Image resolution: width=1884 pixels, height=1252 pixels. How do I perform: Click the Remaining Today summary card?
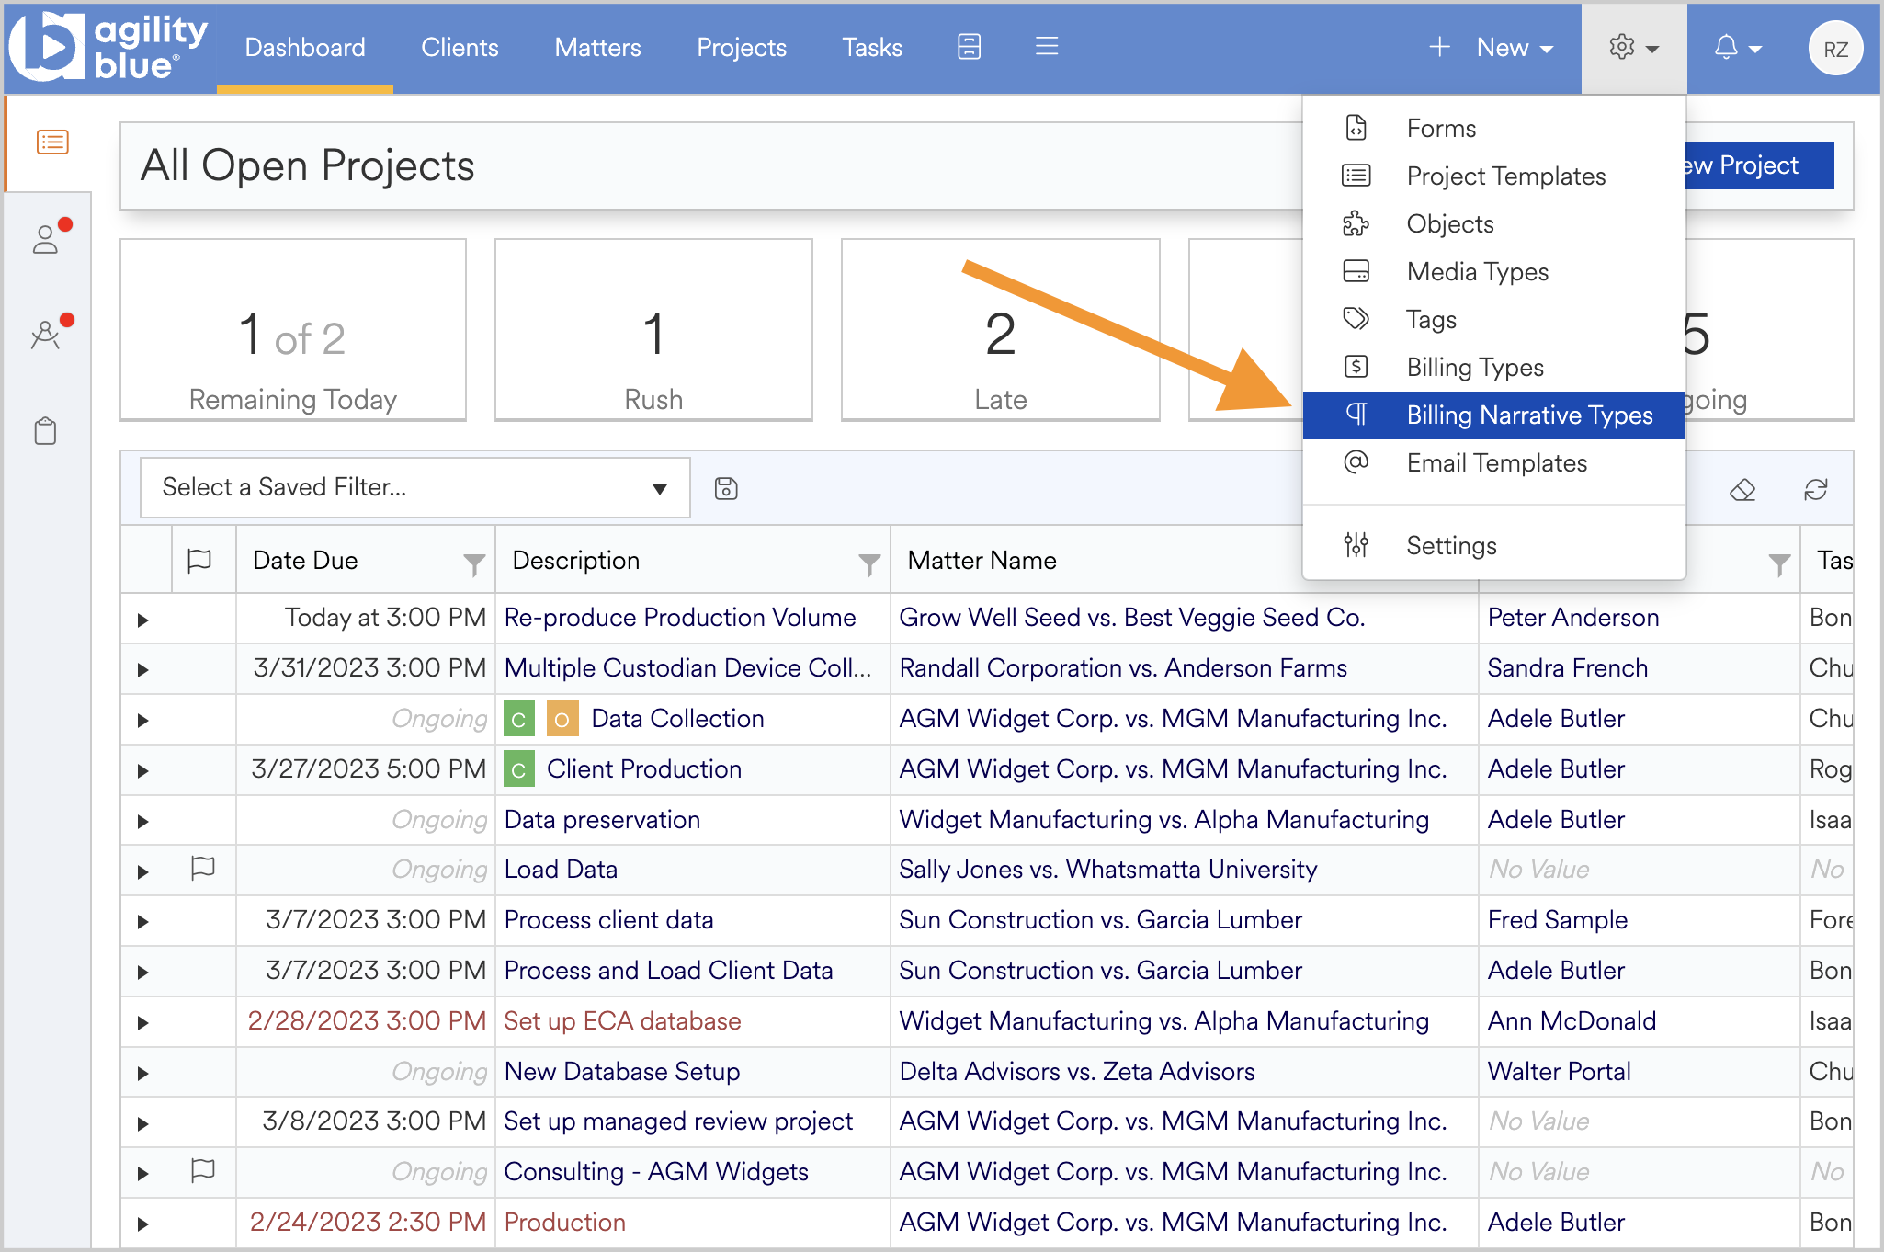[x=293, y=330]
